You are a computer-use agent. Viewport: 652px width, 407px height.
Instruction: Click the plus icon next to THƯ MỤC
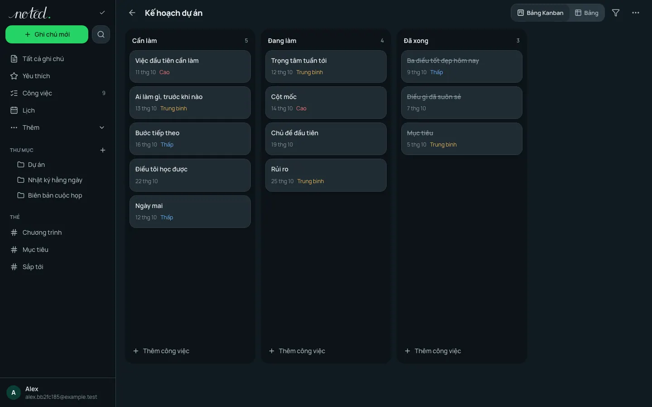pos(103,150)
